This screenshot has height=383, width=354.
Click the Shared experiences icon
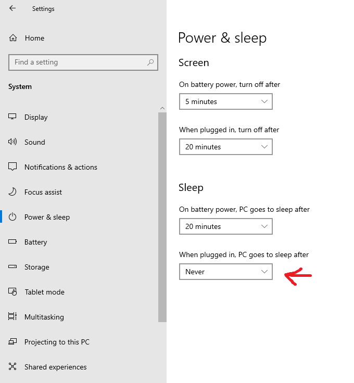tap(13, 367)
